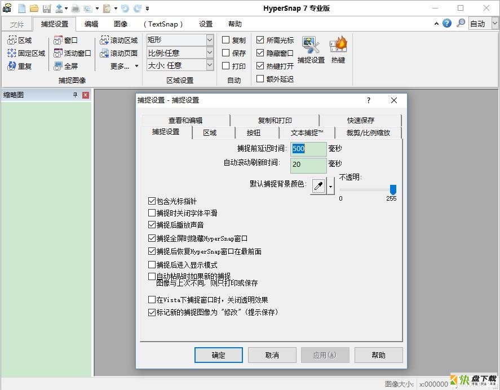Uncheck the 所需光标 checkbox
The image size is (500, 390).
(260, 40)
